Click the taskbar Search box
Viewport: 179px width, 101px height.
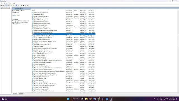[x=75, y=99]
